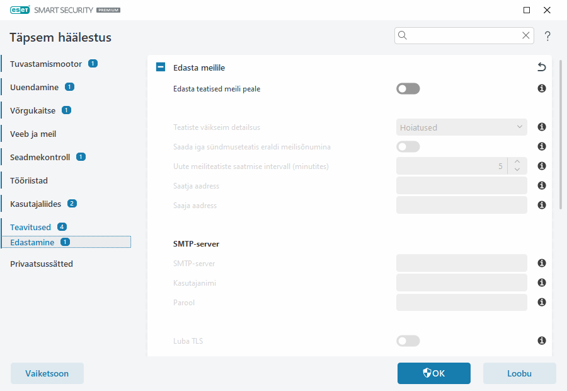Click the Vaiketsoon button
The height and width of the screenshot is (391, 567).
[47, 373]
